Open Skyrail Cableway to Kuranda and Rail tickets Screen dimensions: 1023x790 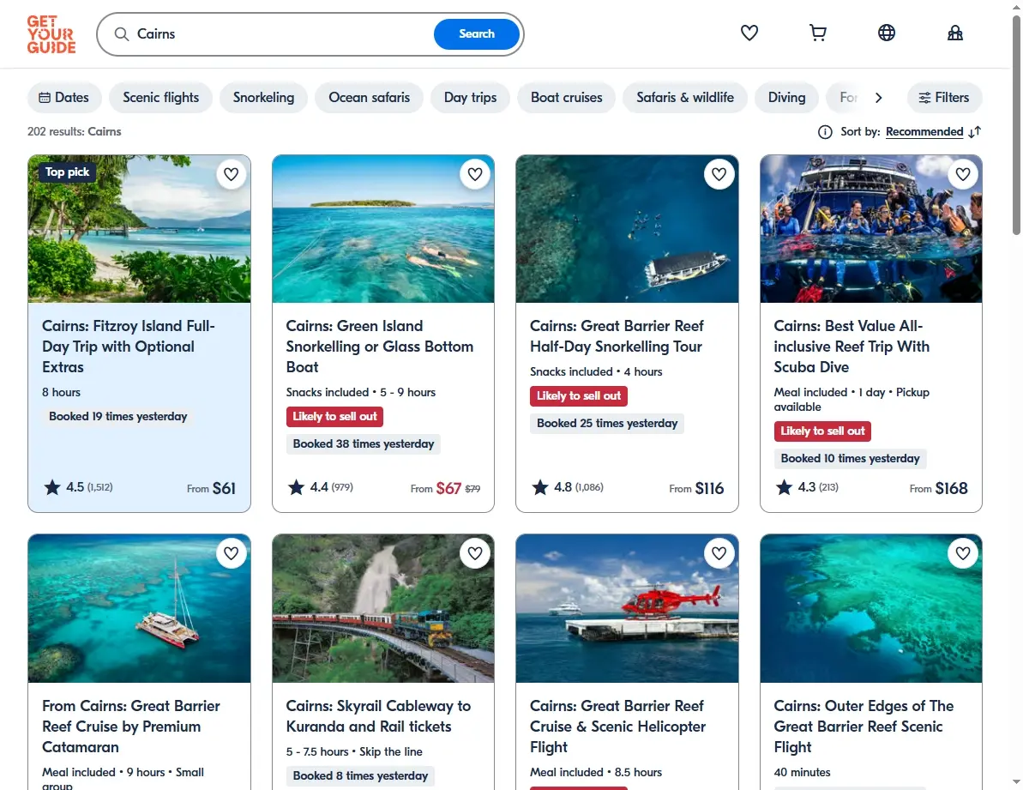point(378,715)
